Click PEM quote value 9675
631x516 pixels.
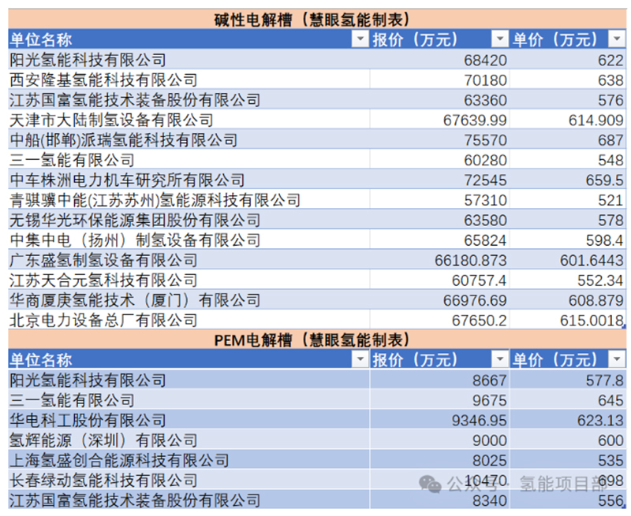click(489, 401)
